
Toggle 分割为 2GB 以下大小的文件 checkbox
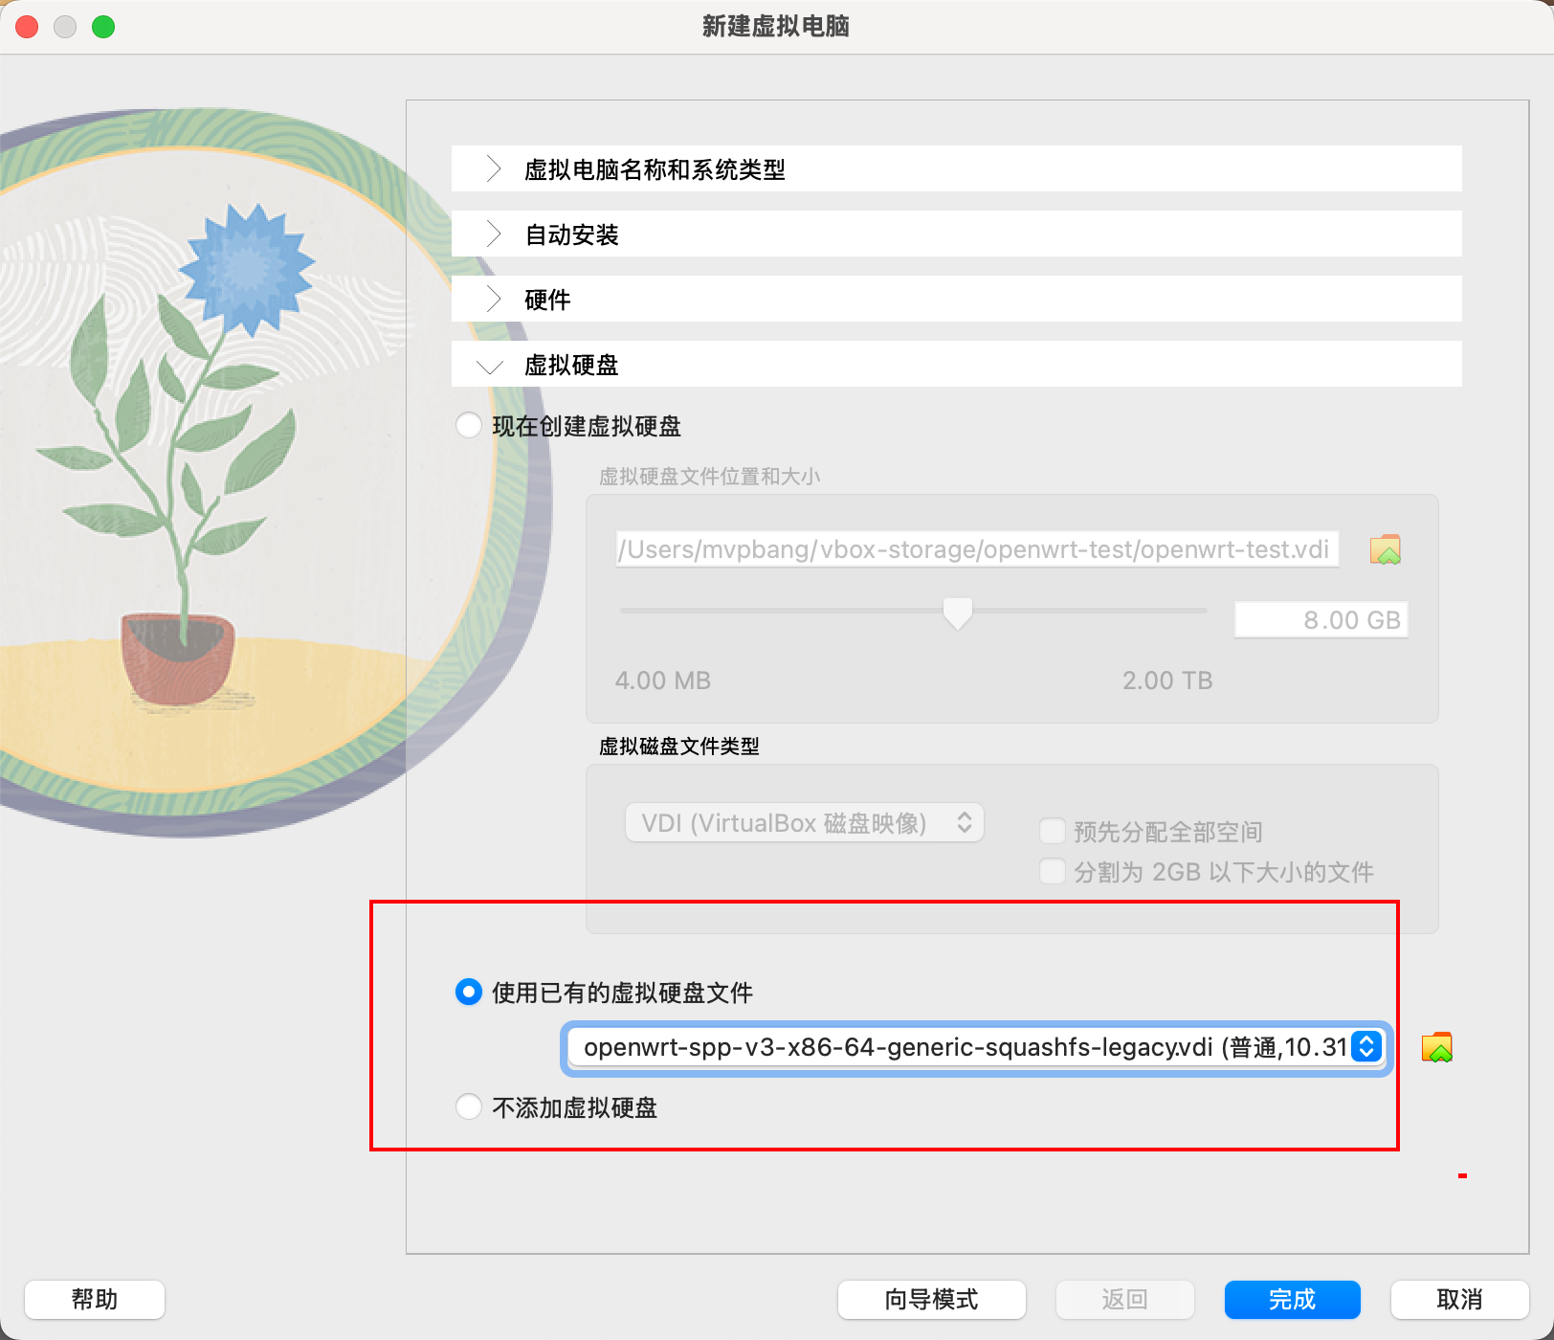pos(1053,871)
